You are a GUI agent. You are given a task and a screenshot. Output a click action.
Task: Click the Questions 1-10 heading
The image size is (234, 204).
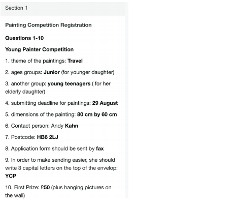tap(24, 38)
